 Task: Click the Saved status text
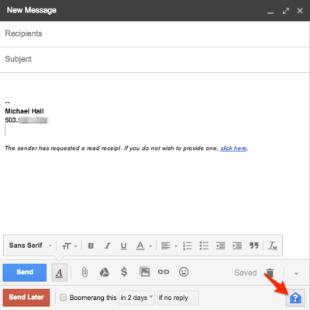pyautogui.click(x=246, y=273)
